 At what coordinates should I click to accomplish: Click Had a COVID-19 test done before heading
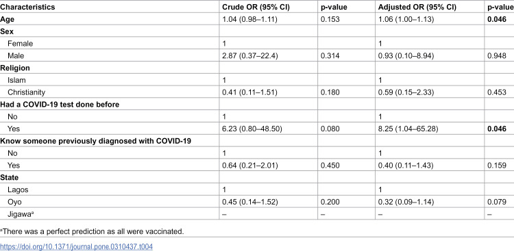60,105
